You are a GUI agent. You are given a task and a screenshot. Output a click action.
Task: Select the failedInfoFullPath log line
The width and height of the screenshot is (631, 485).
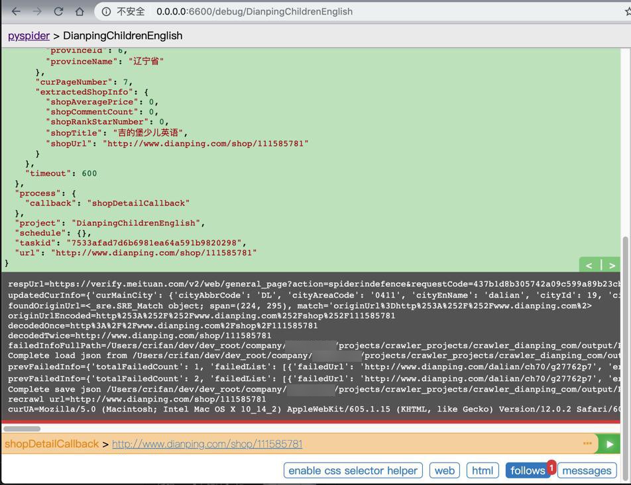coord(314,346)
